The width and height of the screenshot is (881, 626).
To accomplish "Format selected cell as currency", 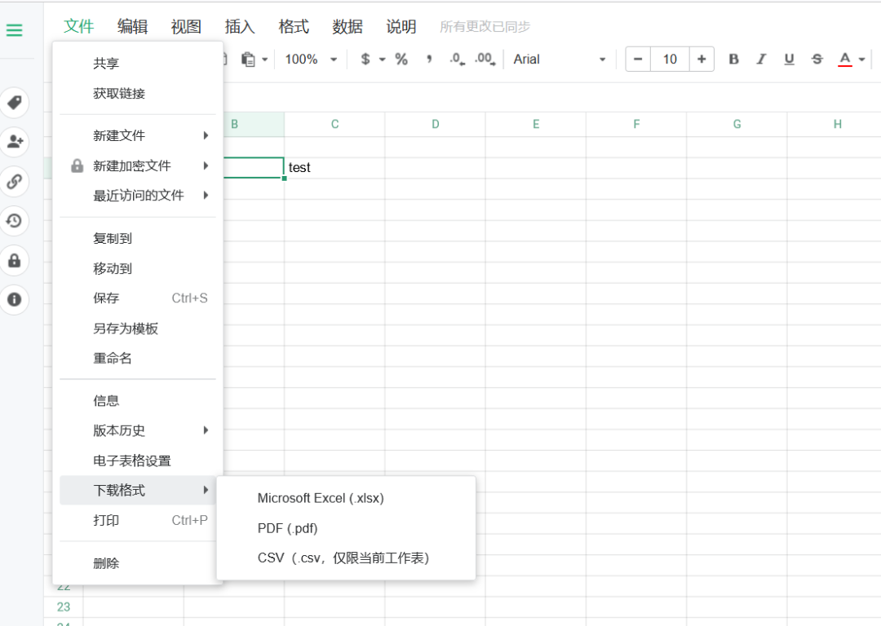I will (x=365, y=59).
